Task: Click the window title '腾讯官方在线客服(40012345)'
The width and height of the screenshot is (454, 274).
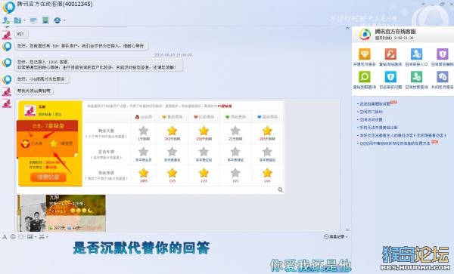Action: (55, 5)
